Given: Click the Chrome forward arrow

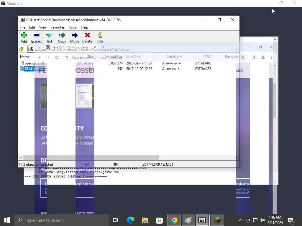Looking at the screenshot, I should tap(48, 57).
